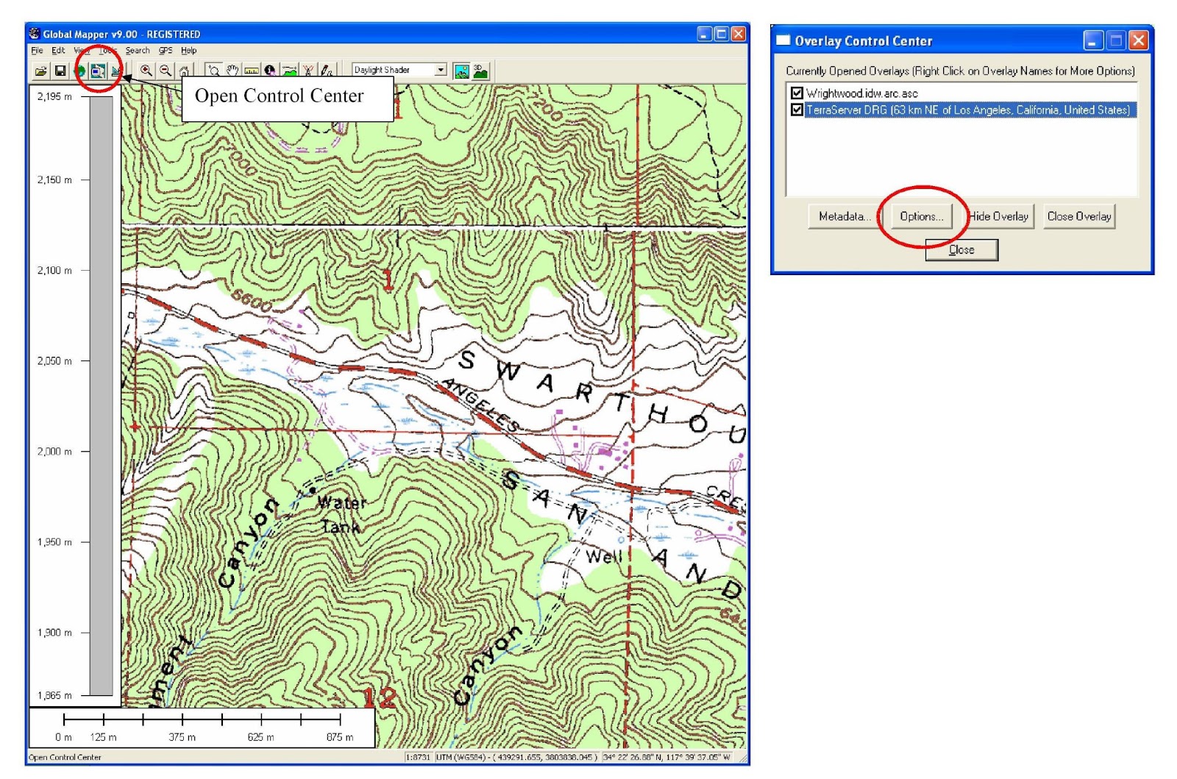Image resolution: width=1177 pixels, height=779 pixels.
Task: Click the Options button for selected overlay
Action: pyautogui.click(x=922, y=216)
